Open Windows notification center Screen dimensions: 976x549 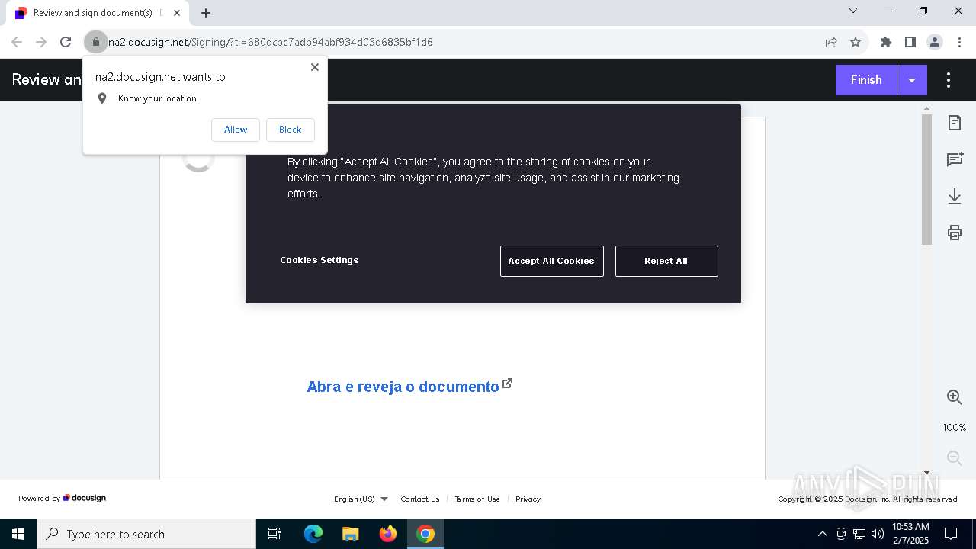(x=952, y=534)
